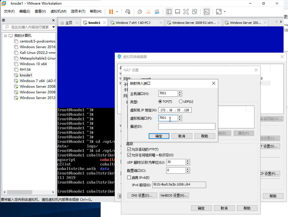Click the Unity mode toolbar icon
The image size is (288, 217).
click(194, 12)
